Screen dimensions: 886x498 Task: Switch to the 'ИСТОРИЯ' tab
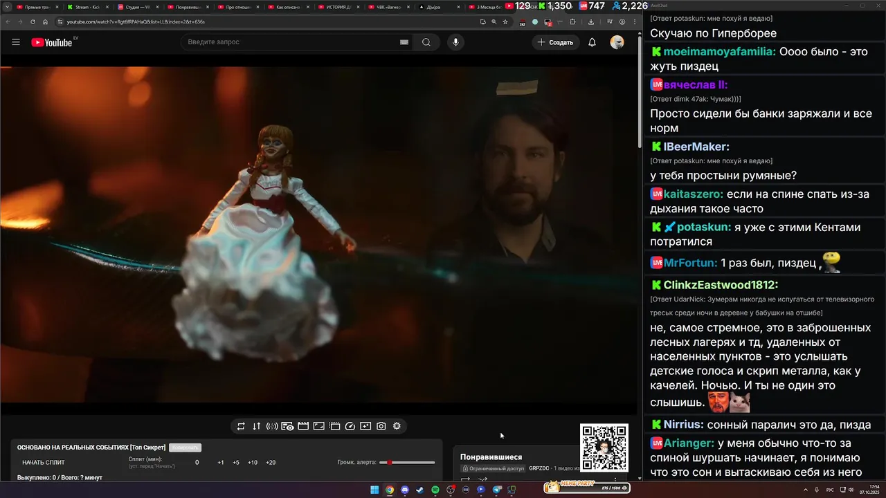[339, 7]
